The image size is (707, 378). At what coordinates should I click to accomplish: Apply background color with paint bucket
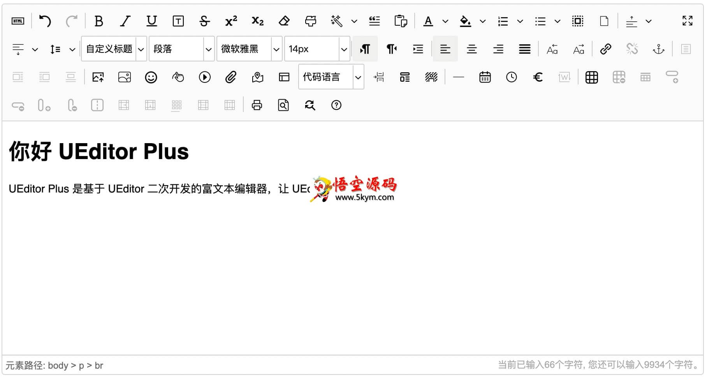coord(465,21)
